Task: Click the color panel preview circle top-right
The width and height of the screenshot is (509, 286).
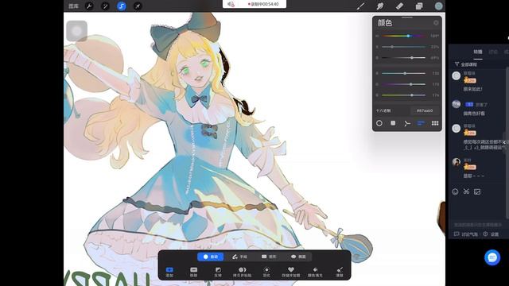Action: (x=436, y=23)
